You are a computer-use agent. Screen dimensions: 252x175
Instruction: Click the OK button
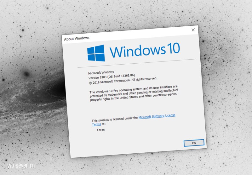(194, 143)
